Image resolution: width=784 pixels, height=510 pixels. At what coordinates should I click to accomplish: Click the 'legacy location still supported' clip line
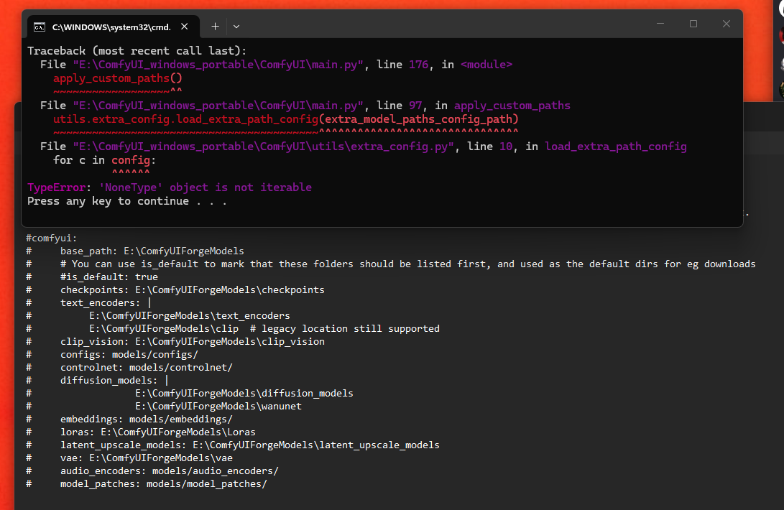tap(264, 329)
